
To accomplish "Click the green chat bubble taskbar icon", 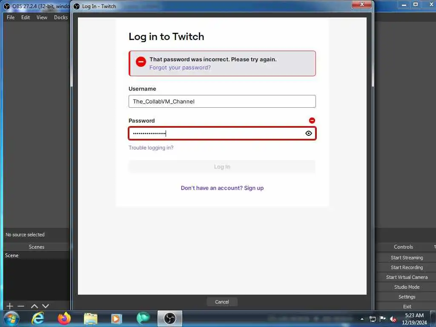I will pyautogui.click(x=143, y=318).
